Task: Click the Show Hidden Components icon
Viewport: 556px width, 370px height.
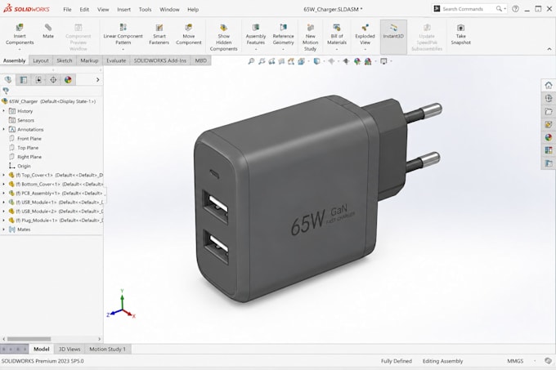Action: click(x=223, y=28)
